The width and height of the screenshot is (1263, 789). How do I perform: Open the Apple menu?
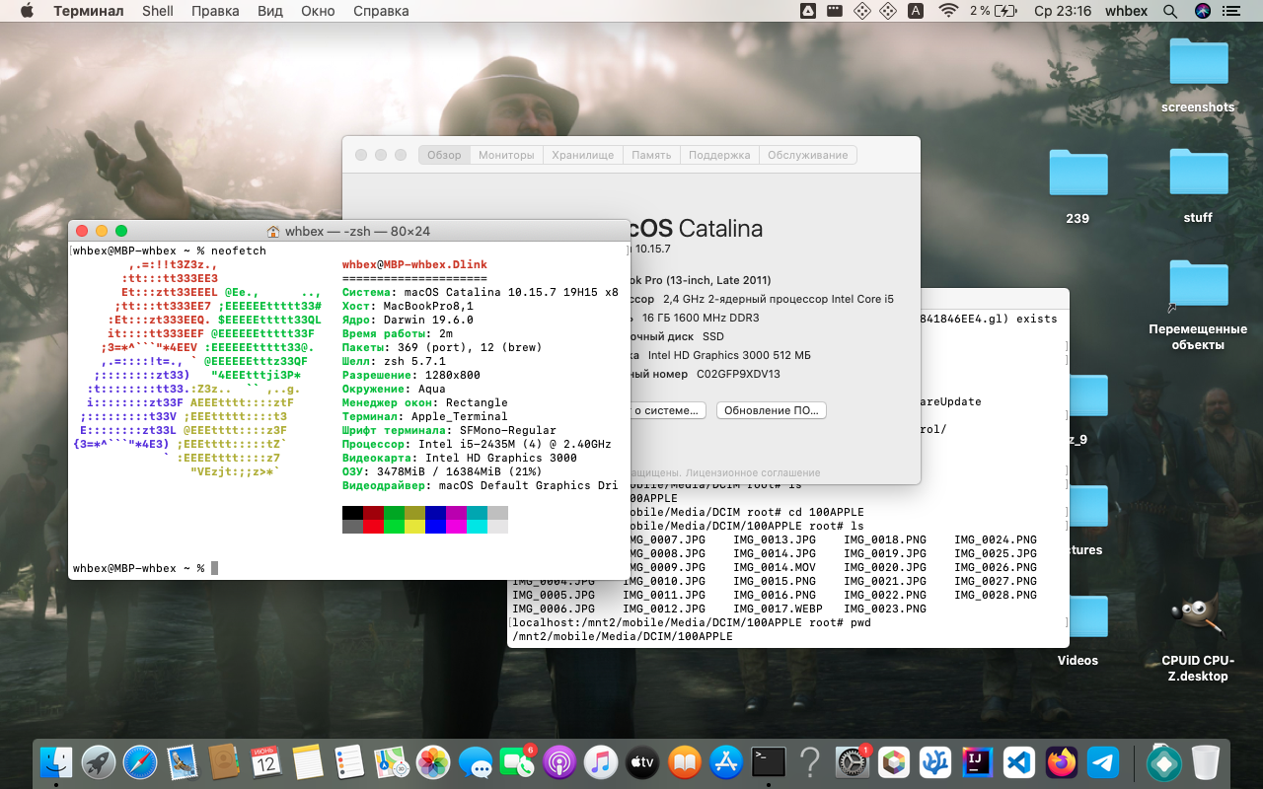click(27, 11)
